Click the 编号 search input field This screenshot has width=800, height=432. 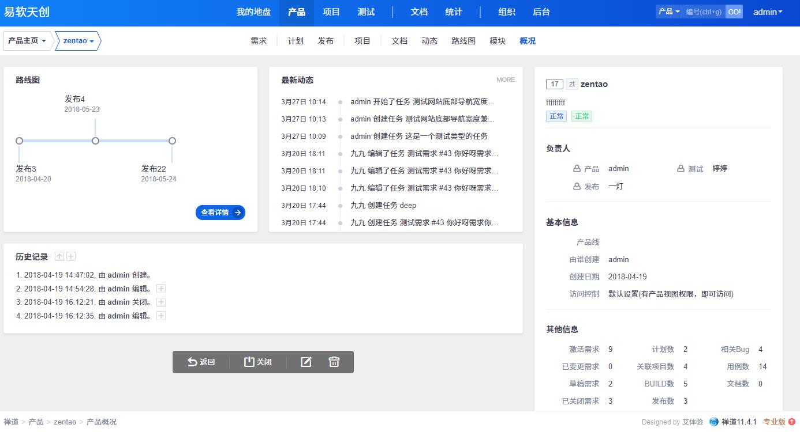pos(704,12)
